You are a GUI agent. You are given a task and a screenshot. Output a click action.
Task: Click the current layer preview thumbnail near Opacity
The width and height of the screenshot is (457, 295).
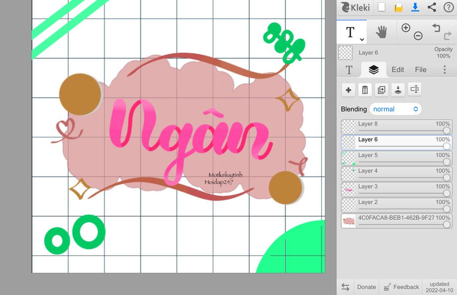[345, 53]
